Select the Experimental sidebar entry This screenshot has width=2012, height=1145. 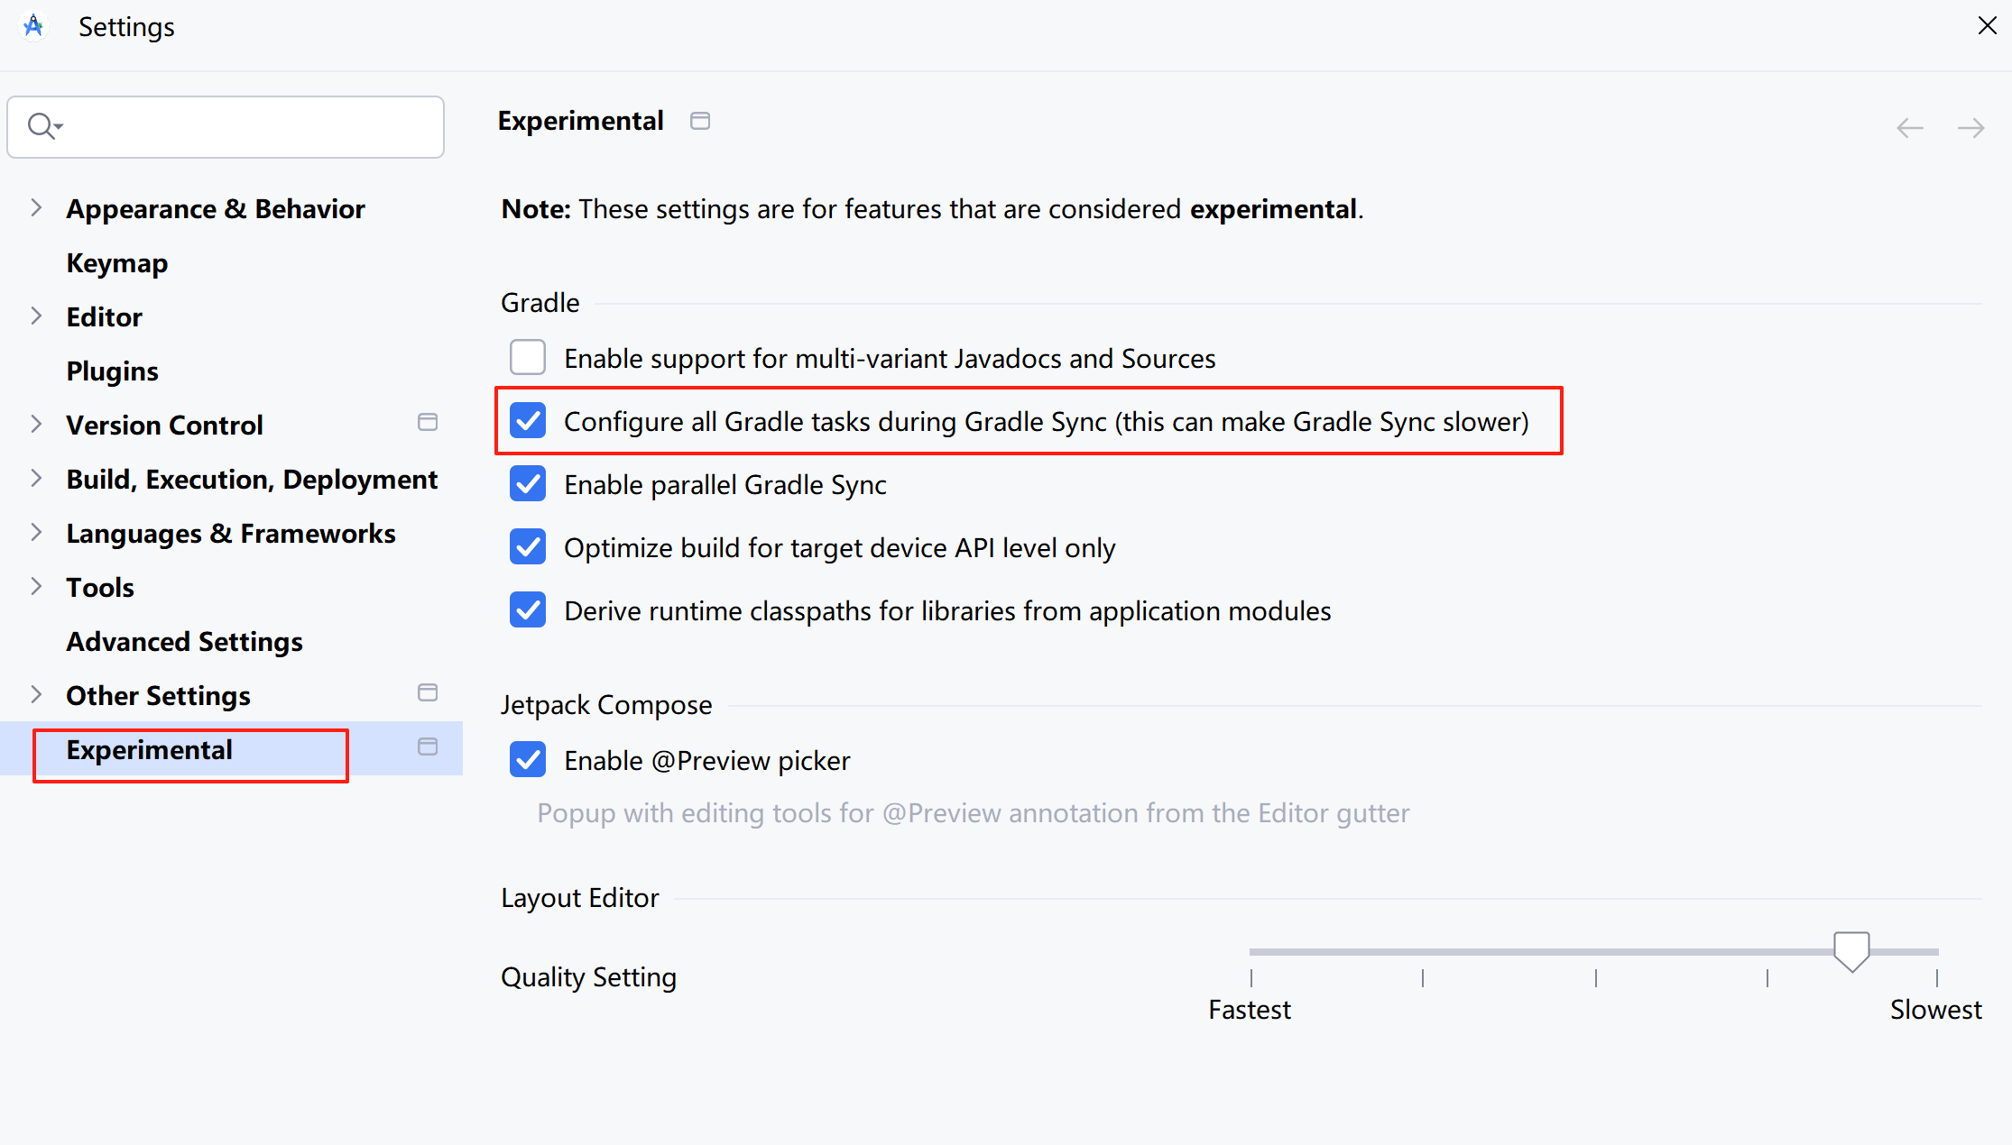point(149,749)
